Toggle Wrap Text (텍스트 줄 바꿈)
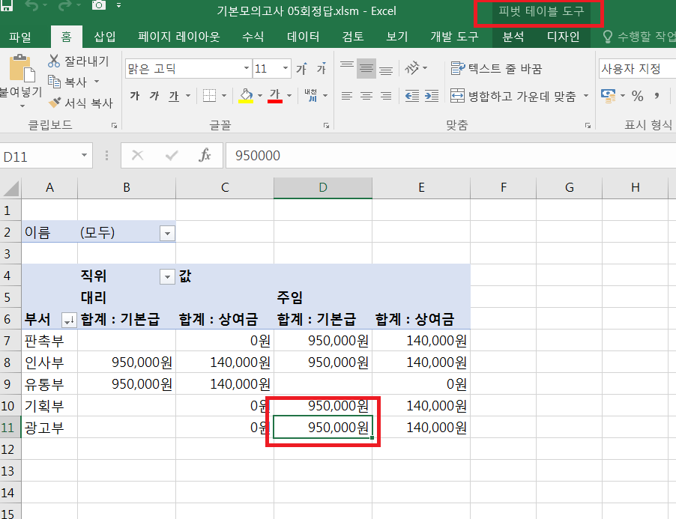The width and height of the screenshot is (676, 519). click(495, 69)
